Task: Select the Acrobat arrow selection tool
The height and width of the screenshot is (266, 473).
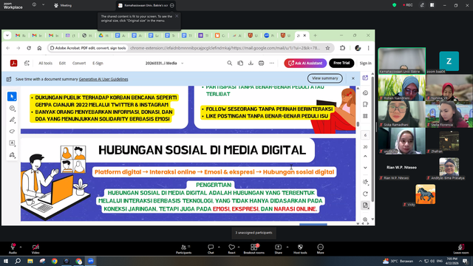Action: click(x=12, y=97)
